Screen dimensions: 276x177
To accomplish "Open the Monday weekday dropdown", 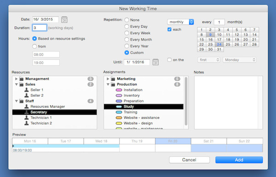I will tap(240, 60).
